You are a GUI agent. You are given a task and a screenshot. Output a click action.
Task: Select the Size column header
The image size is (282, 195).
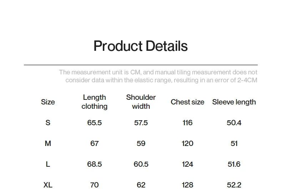point(48,102)
